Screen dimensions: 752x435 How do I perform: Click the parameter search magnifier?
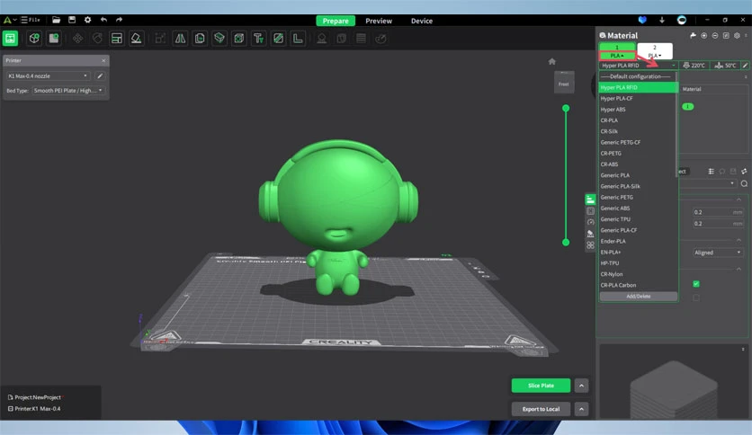click(744, 183)
